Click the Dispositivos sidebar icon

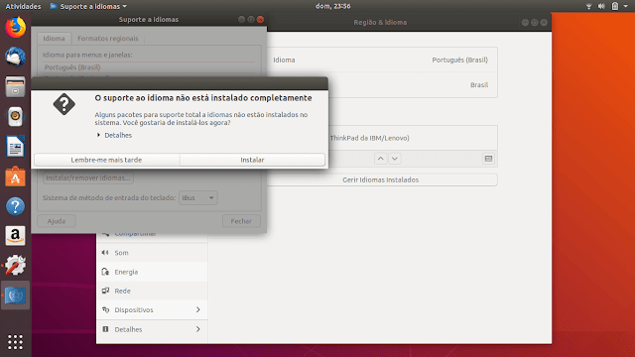click(105, 309)
